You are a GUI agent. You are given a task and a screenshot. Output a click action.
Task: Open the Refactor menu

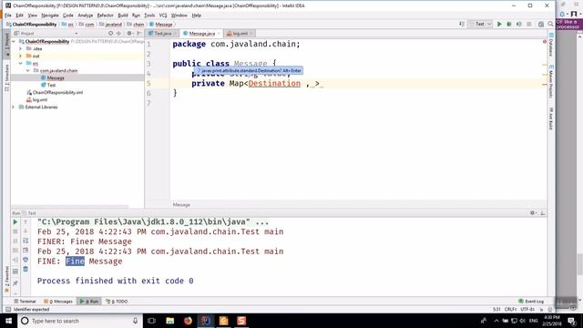click(105, 15)
